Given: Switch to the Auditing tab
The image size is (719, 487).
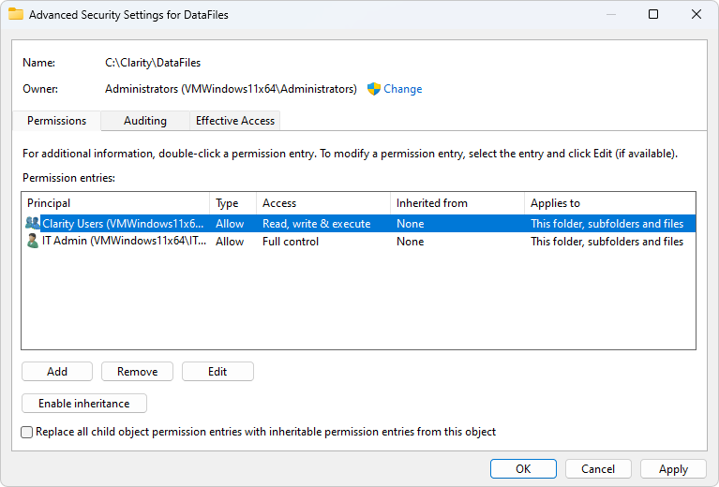Looking at the screenshot, I should click(145, 121).
